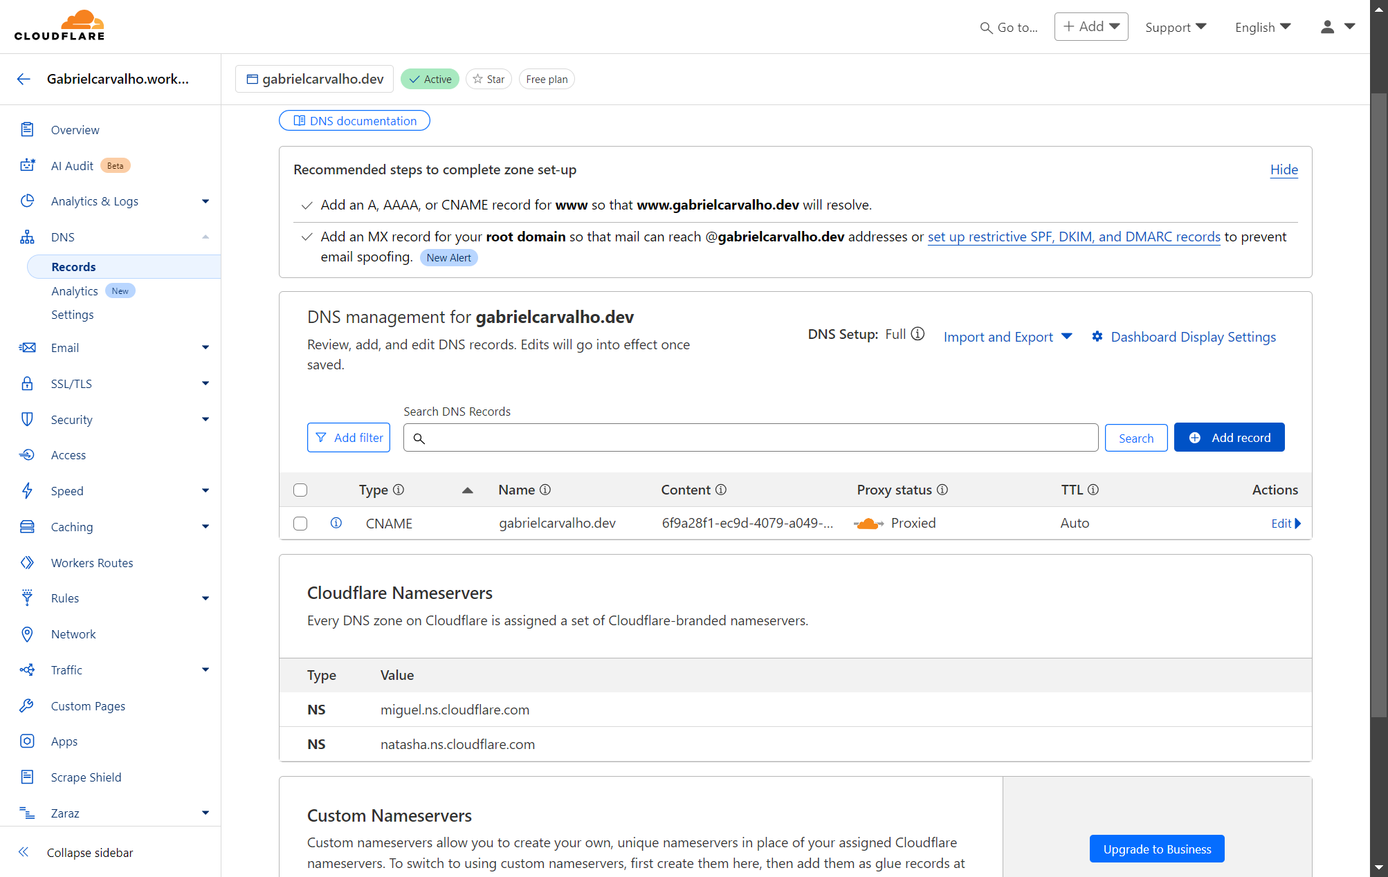This screenshot has height=877, width=1388.
Task: Expand Analytics & Logs sidebar section
Action: click(x=206, y=201)
